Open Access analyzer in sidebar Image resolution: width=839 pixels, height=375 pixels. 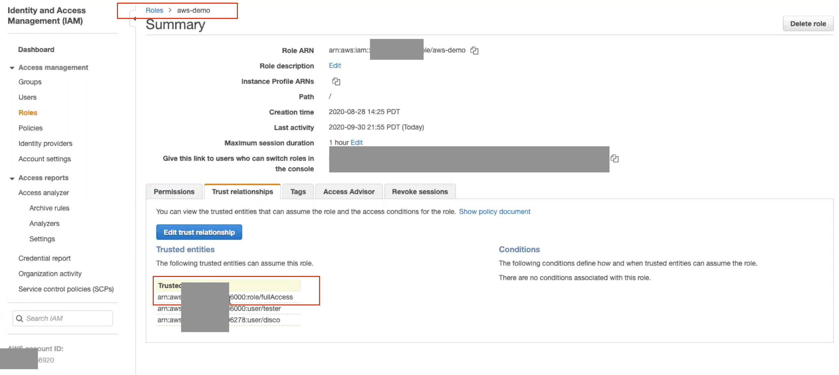[x=44, y=193]
